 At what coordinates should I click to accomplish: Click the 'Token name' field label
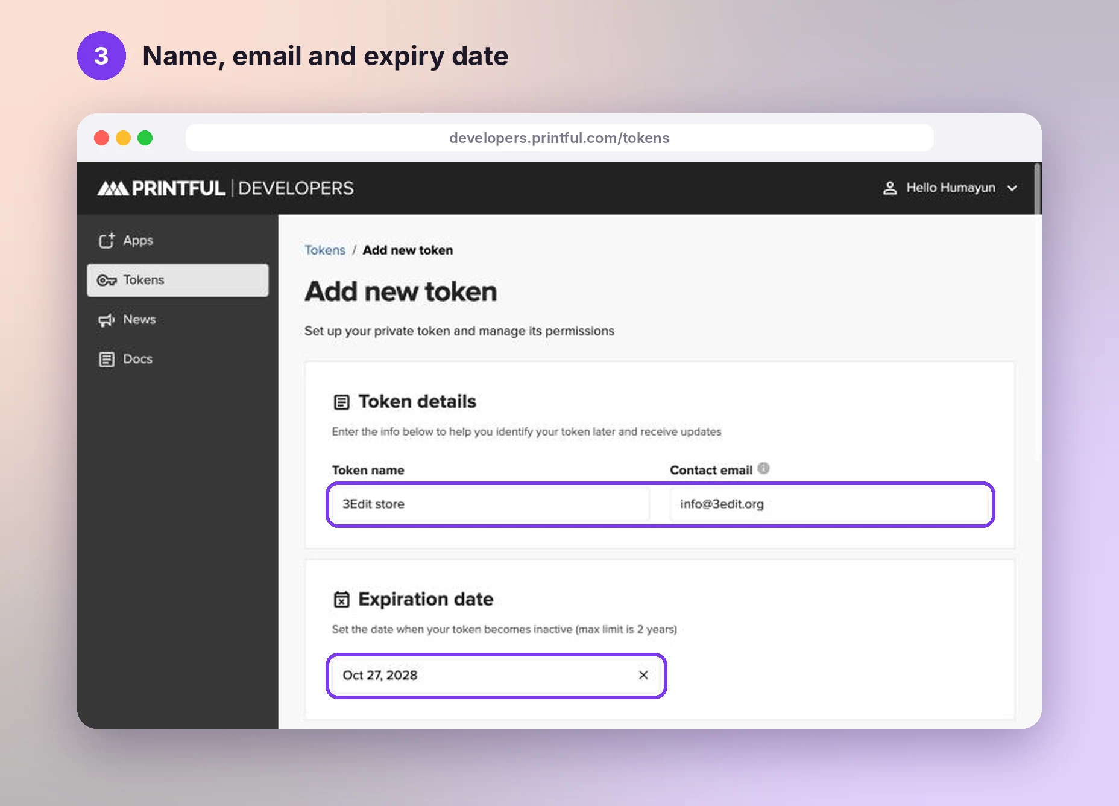pyautogui.click(x=368, y=470)
